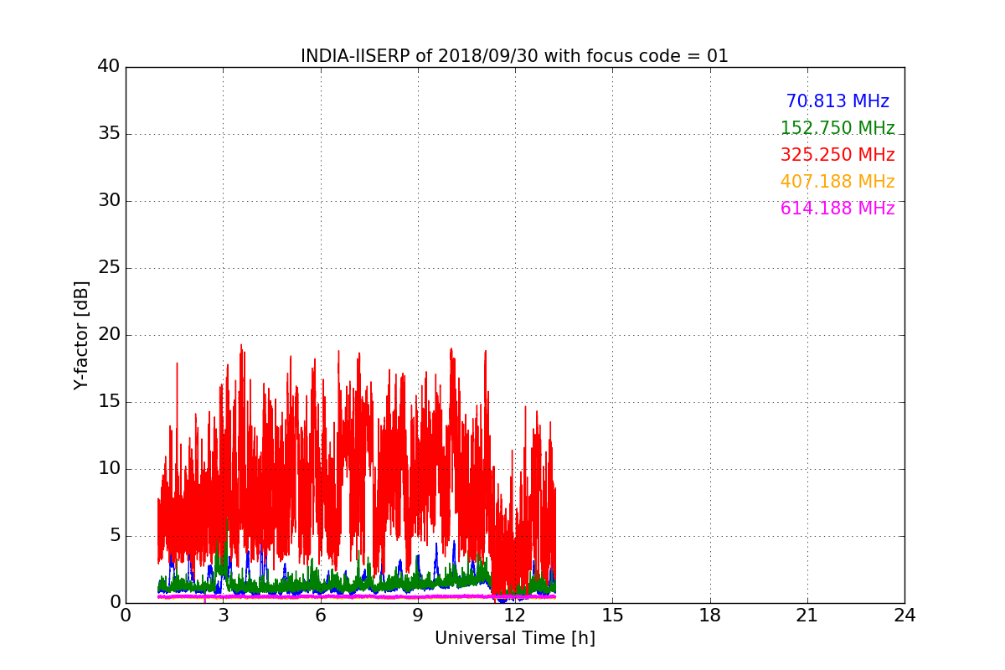Select the 614.188 MHz legend label
Viewport: 1005px width, 670px height.
click(837, 209)
